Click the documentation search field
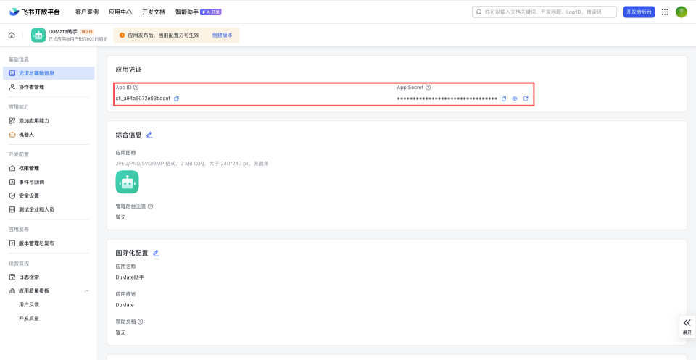 pos(544,12)
